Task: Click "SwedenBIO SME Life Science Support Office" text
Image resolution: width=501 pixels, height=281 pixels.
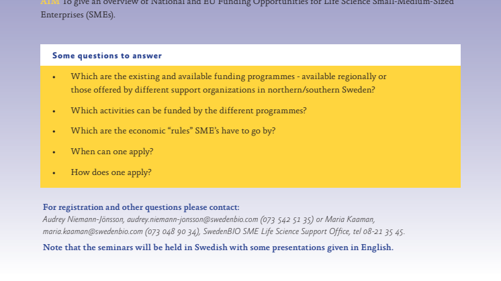Action: click(276, 231)
